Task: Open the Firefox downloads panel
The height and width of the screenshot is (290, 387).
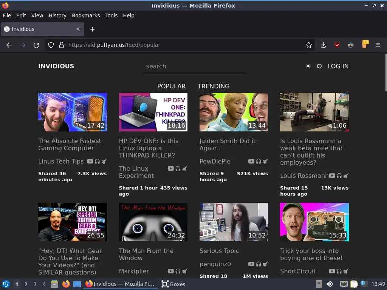Action: (324, 45)
